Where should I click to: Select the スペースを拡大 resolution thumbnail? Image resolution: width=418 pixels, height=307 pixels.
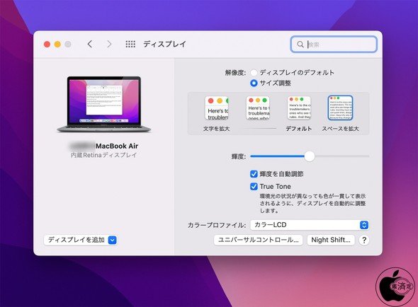click(x=340, y=108)
